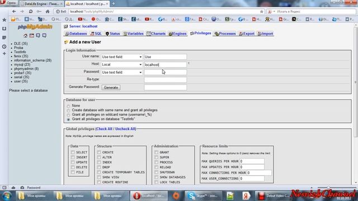This screenshot has width=358, height=201.
Task: Click the Server: localhost link
Action: (x=83, y=26)
